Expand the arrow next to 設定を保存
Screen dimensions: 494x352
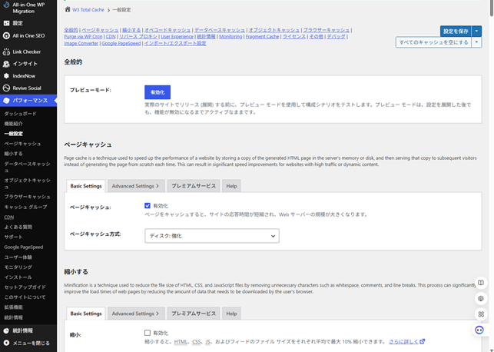[476, 31]
